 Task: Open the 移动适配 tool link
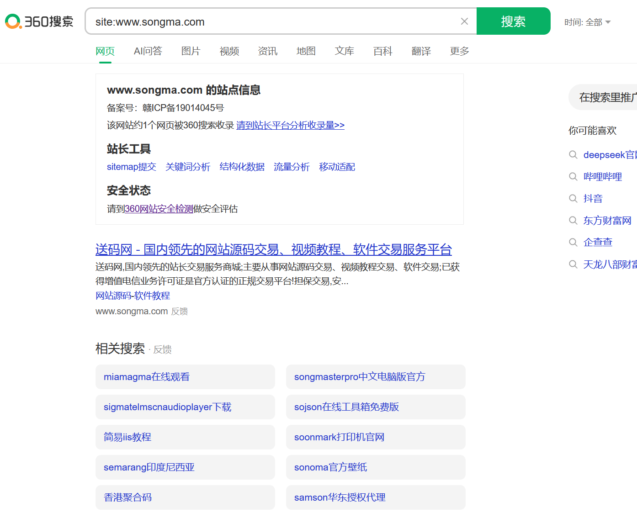(x=337, y=167)
